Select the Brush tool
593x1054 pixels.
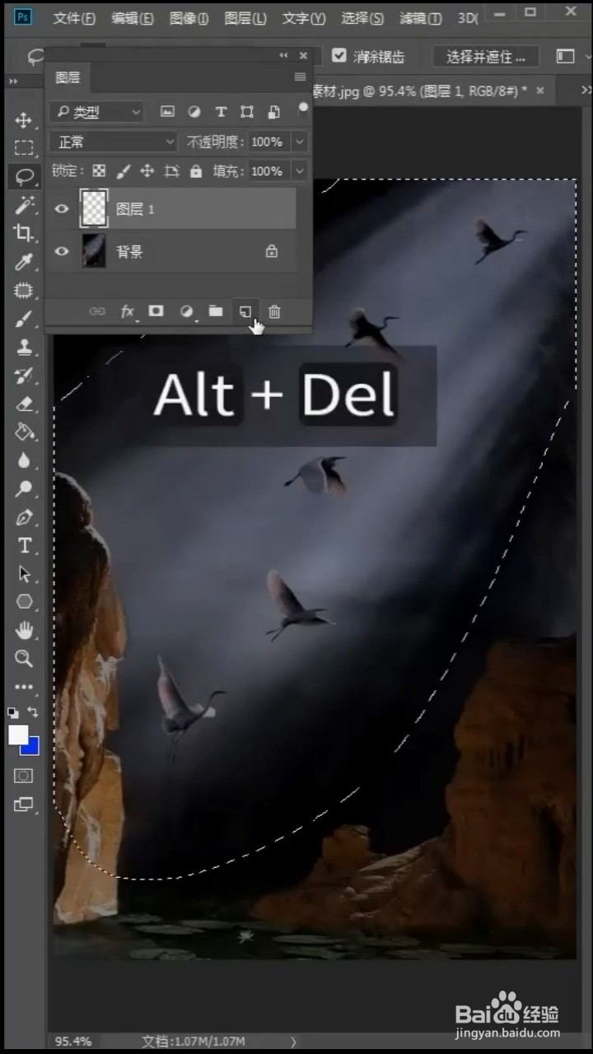pyautogui.click(x=24, y=318)
